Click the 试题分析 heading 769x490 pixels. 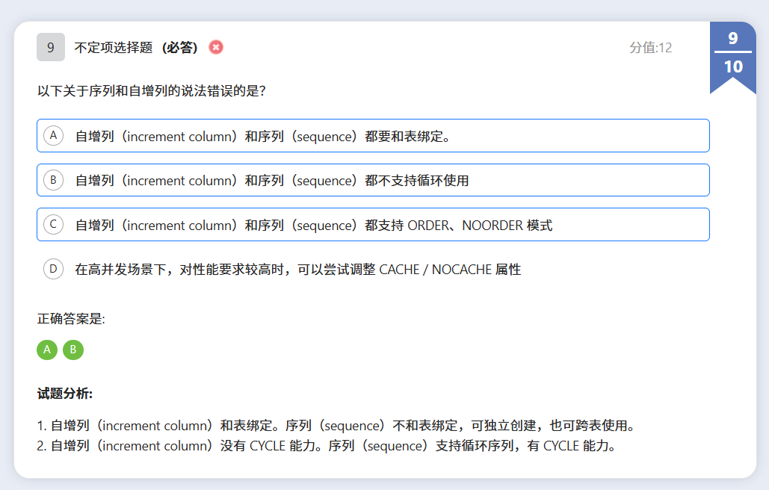(65, 394)
